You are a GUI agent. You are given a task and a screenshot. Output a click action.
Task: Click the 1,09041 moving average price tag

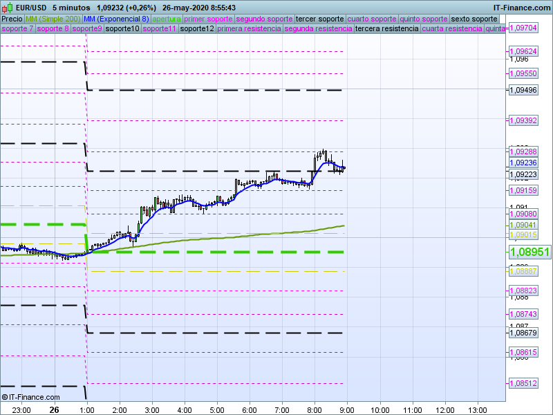tap(523, 225)
